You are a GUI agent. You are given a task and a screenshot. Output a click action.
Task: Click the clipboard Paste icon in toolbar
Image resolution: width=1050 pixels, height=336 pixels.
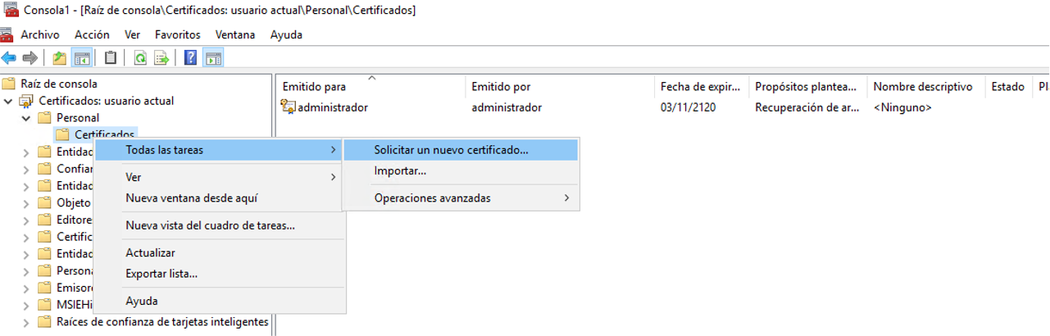pyautogui.click(x=110, y=58)
